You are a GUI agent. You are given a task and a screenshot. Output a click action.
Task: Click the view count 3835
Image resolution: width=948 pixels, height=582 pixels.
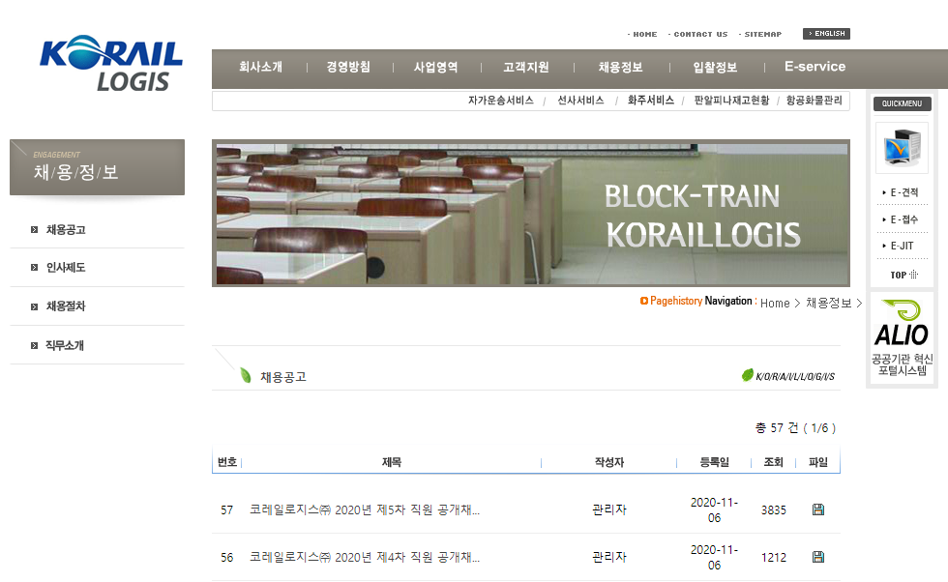click(x=773, y=510)
